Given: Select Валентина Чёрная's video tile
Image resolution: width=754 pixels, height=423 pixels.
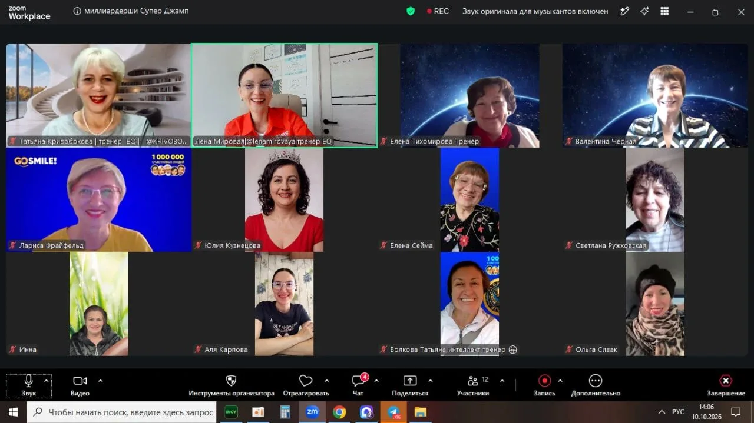Looking at the screenshot, I should 655,95.
